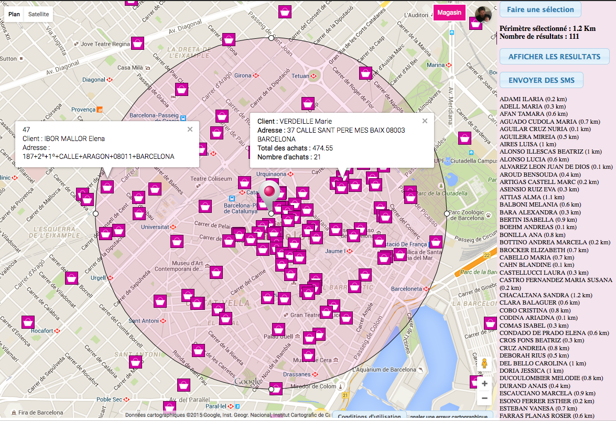Screen dimensions: 616x421
Task: Close the VERDEILLE Marie info window
Action: (425, 121)
